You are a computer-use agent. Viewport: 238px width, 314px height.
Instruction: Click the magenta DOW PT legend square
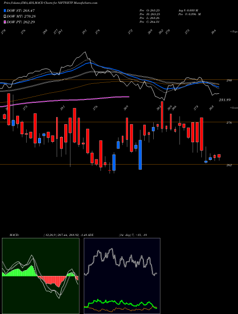[x=5, y=22]
